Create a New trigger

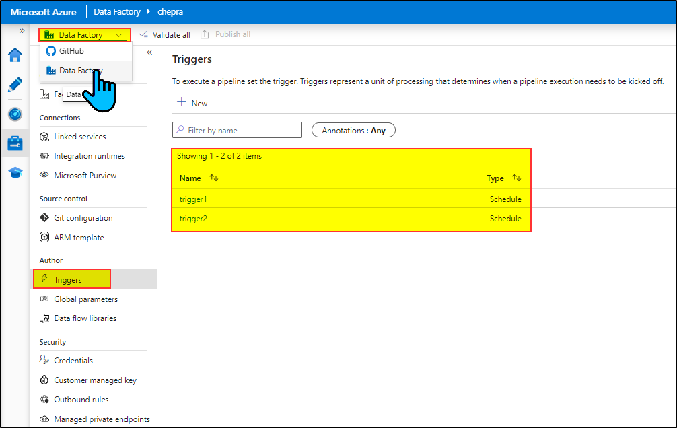[x=192, y=103]
